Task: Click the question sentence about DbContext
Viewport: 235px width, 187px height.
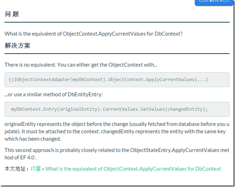Action: point(94,34)
